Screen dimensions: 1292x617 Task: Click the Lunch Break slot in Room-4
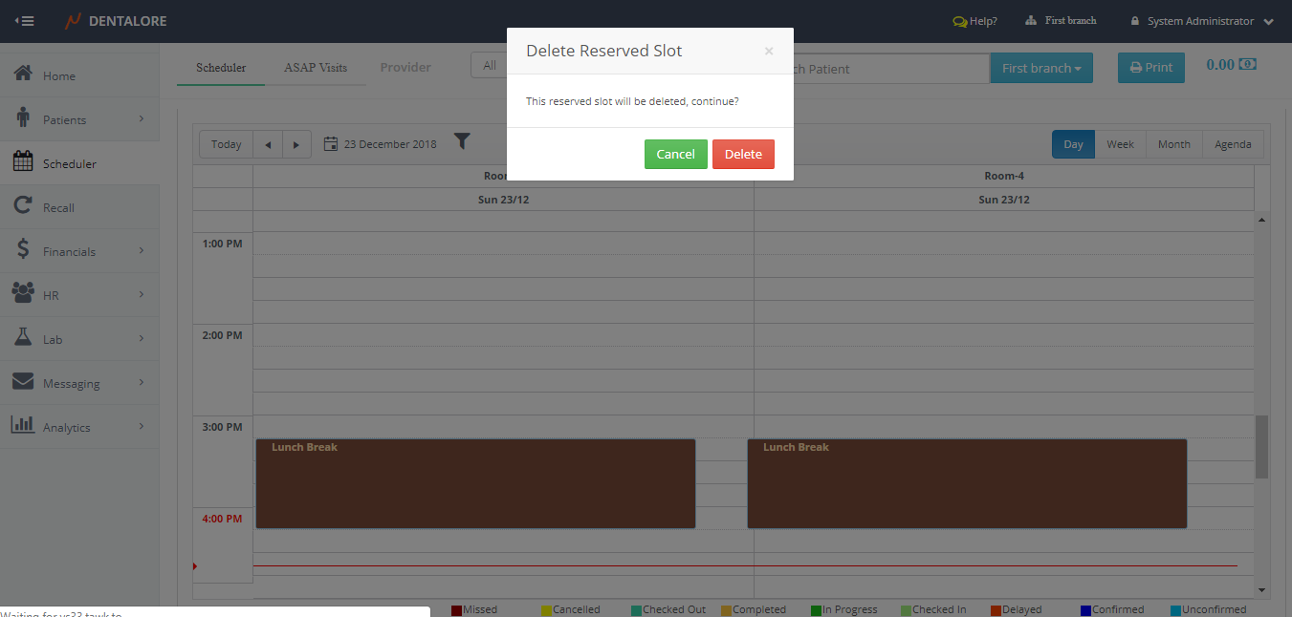coord(966,483)
